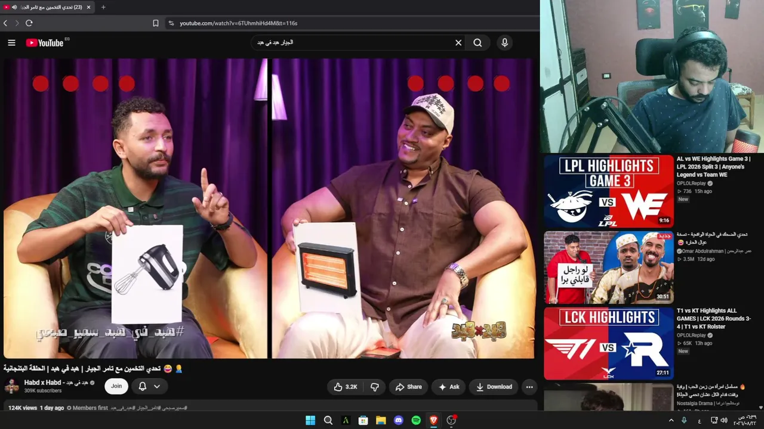764x429 pixels.
Task: Dislike the video
Action: click(x=375, y=387)
